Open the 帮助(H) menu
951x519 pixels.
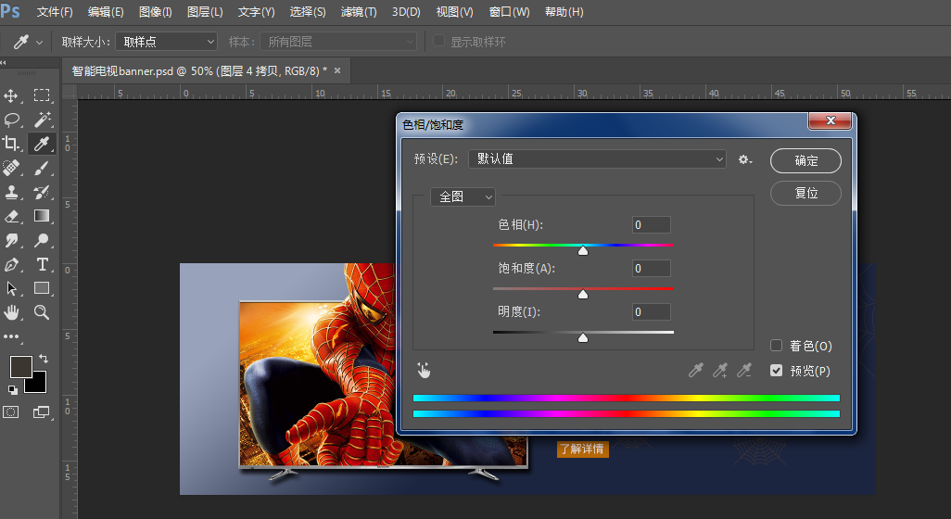564,11
